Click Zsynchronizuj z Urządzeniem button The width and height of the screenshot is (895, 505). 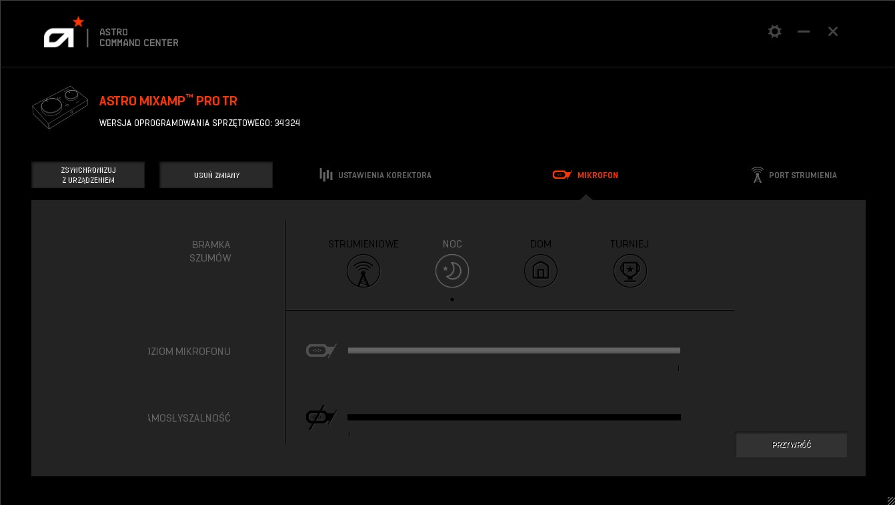click(88, 175)
